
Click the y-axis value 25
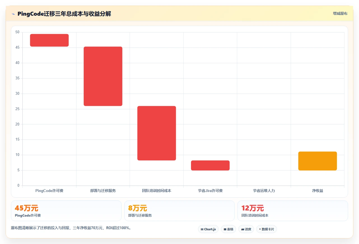coord(17,109)
